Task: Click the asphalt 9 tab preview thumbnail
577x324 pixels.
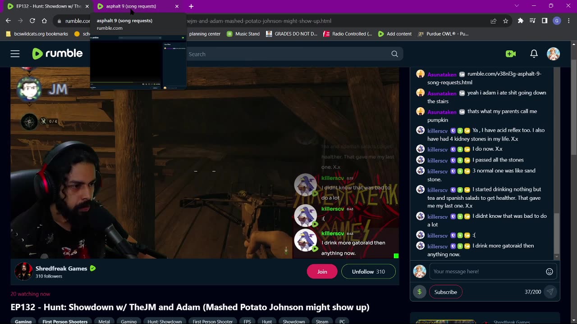Action: pos(138,62)
